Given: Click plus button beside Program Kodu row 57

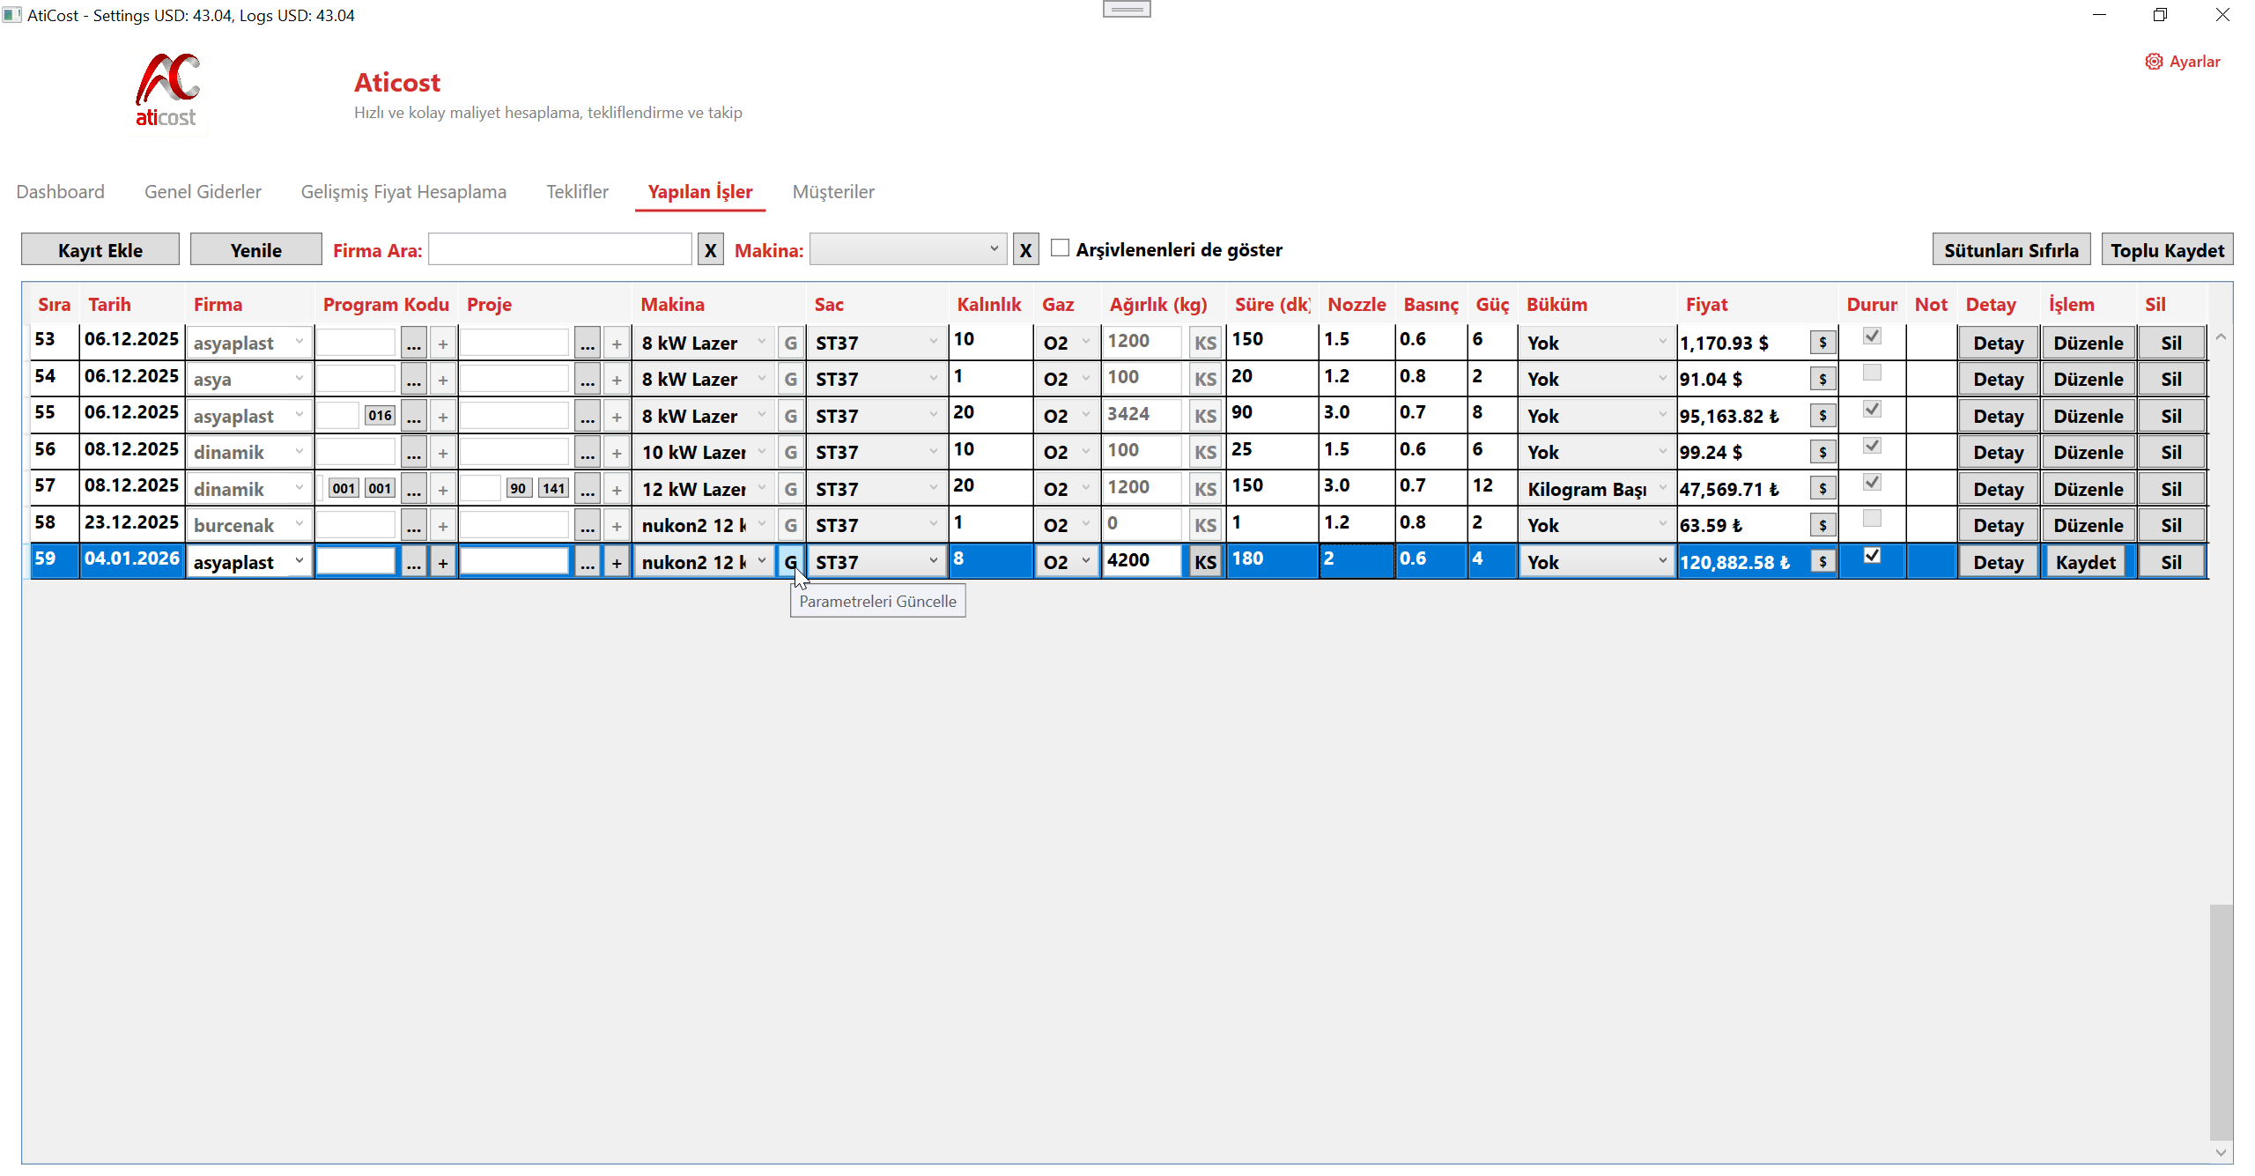Looking at the screenshot, I should tap(443, 490).
